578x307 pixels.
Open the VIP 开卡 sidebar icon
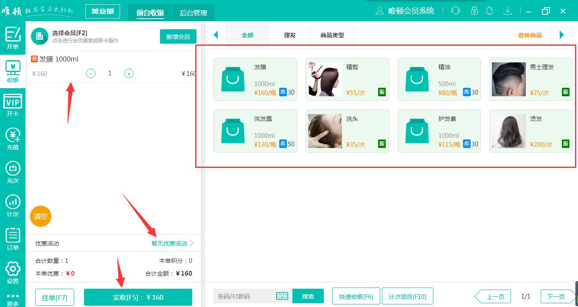[x=13, y=105]
